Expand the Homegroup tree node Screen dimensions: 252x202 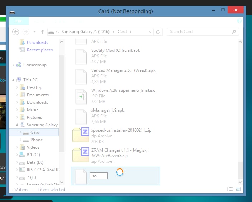click(13, 65)
